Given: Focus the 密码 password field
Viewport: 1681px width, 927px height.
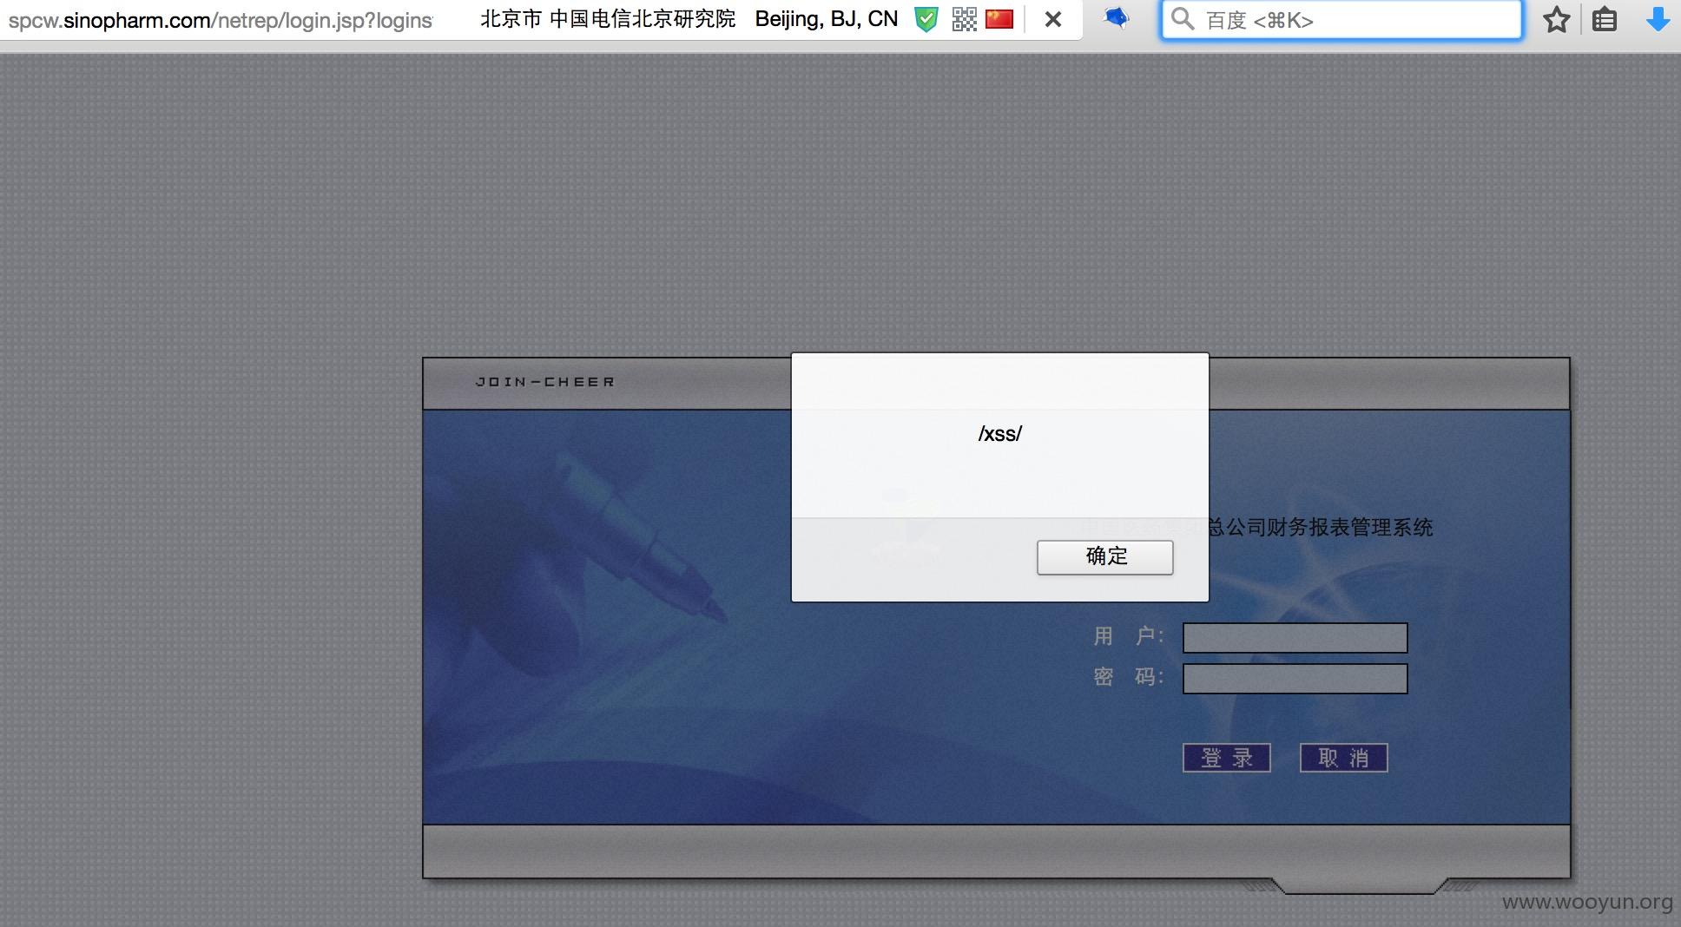Looking at the screenshot, I should pos(1295,679).
